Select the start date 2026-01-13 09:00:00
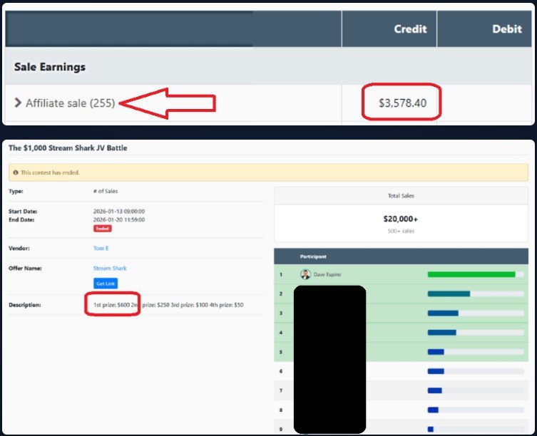Screen dimensions: 537x436 point(119,211)
